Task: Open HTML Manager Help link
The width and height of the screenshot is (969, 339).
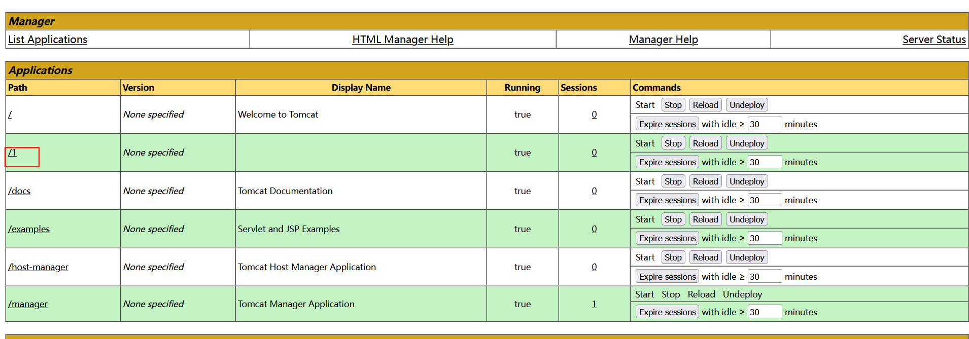Action: pyautogui.click(x=403, y=40)
